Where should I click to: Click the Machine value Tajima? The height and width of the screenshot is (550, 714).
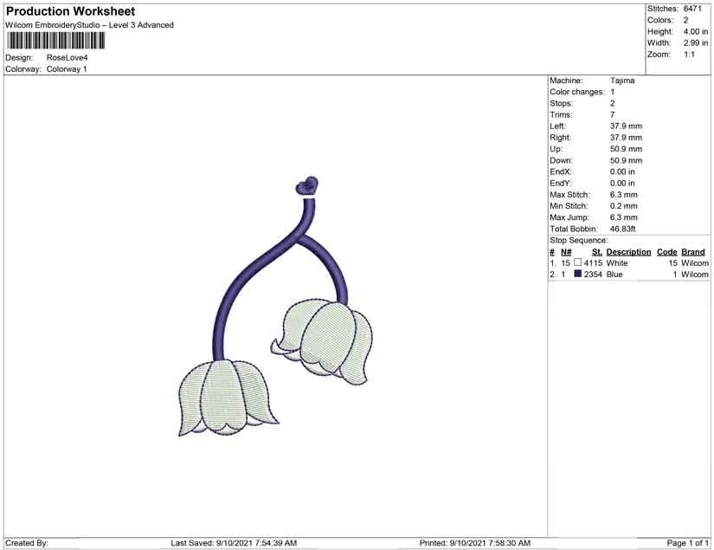pos(622,81)
